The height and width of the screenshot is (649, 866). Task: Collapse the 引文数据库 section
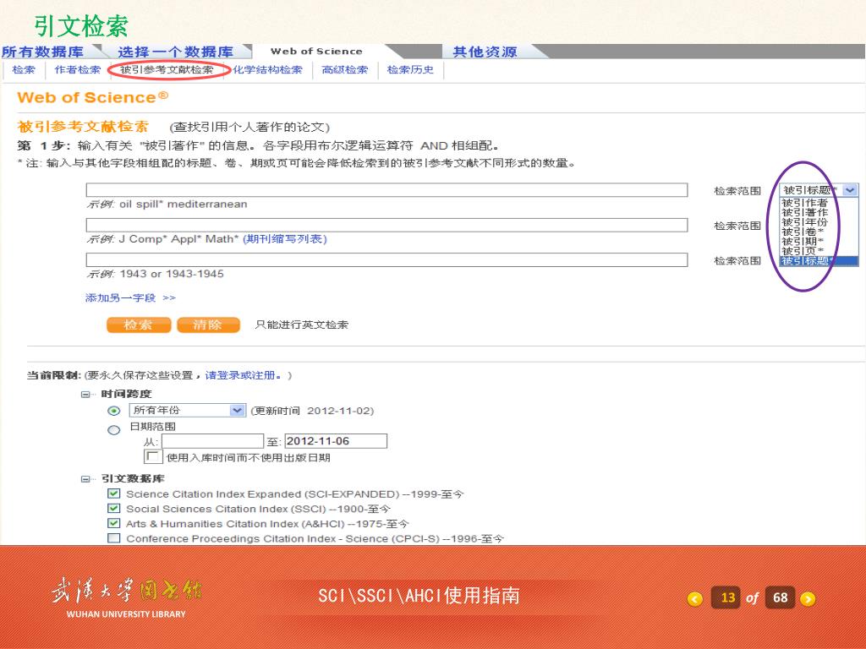coord(85,479)
